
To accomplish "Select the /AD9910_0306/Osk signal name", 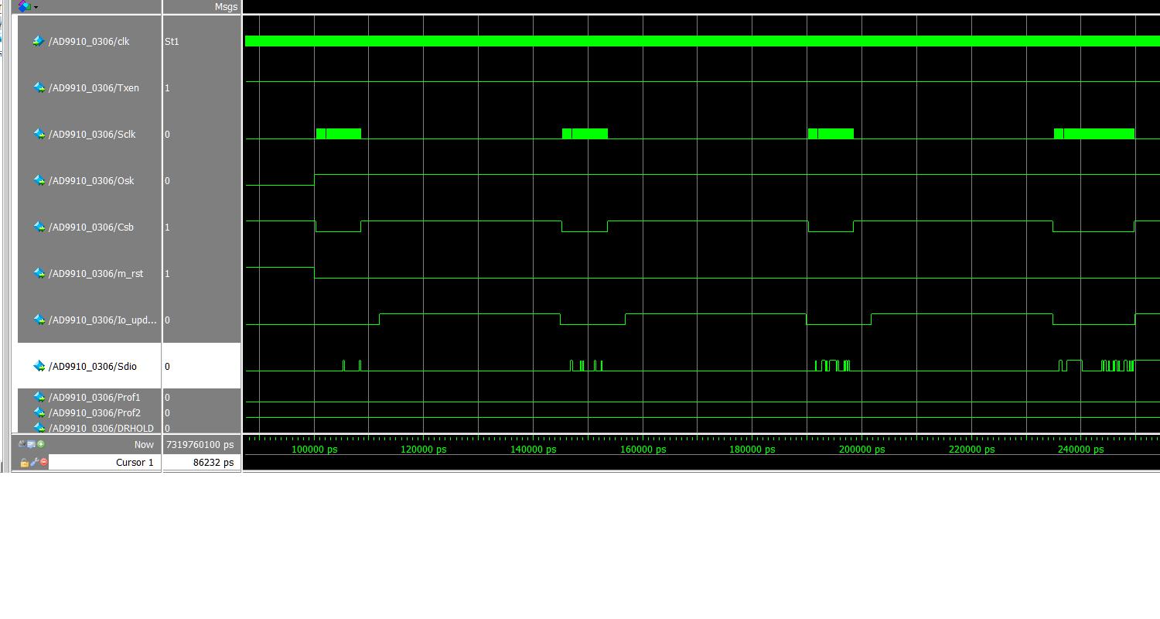I will 91,180.
